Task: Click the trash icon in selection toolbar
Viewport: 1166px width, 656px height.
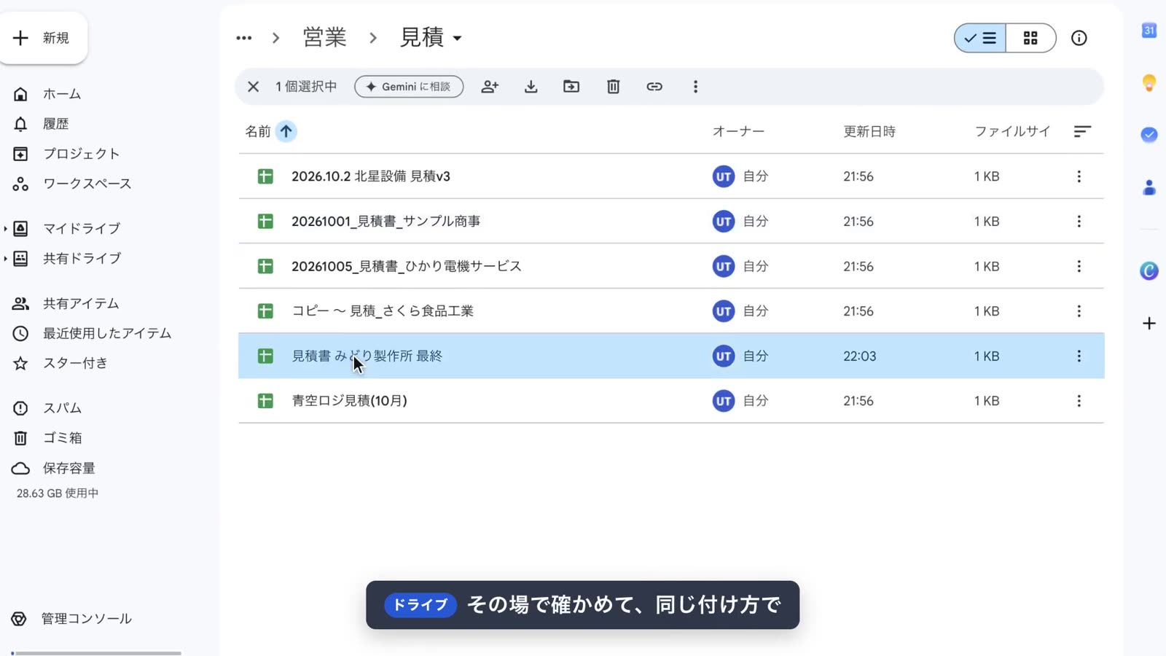Action: 613,87
